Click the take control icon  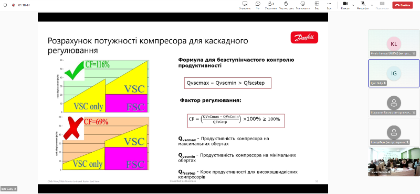[x=245, y=5]
